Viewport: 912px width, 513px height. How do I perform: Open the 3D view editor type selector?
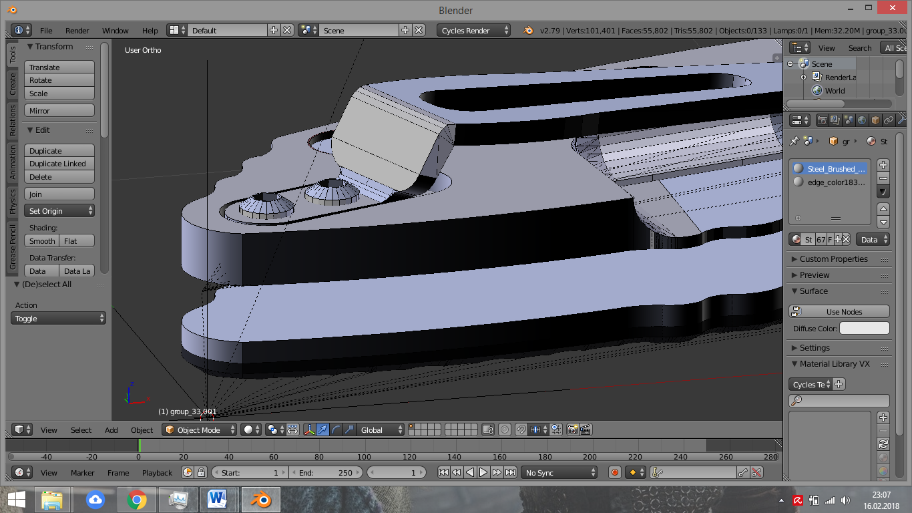(23, 430)
